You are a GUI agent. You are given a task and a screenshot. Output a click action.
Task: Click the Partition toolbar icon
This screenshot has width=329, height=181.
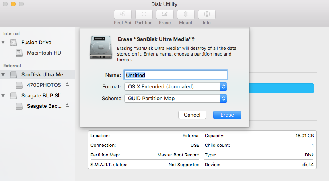pos(144,14)
